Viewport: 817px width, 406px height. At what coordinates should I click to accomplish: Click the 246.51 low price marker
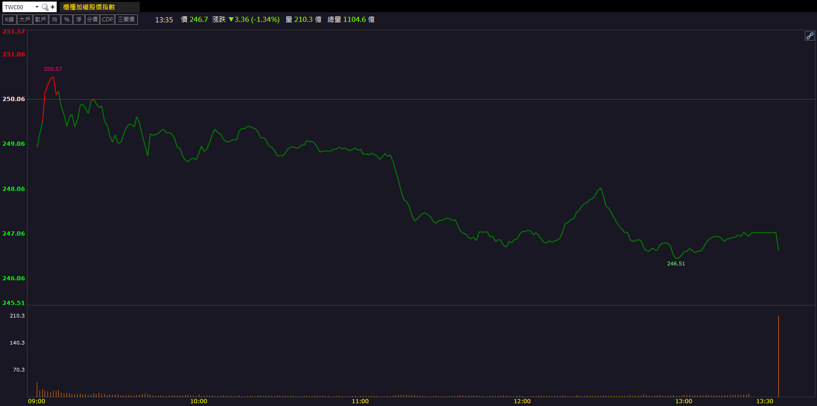[x=675, y=264]
